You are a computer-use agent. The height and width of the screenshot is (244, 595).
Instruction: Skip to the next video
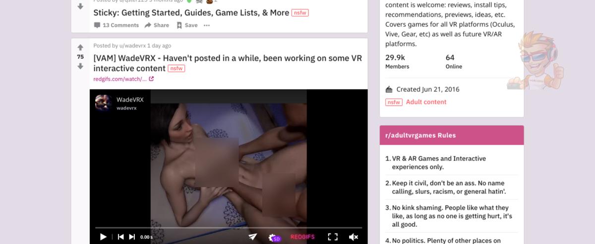tap(132, 237)
